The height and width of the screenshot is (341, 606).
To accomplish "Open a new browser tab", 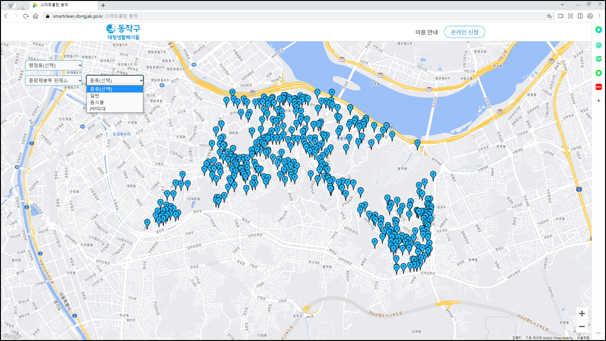I will pos(103,5).
